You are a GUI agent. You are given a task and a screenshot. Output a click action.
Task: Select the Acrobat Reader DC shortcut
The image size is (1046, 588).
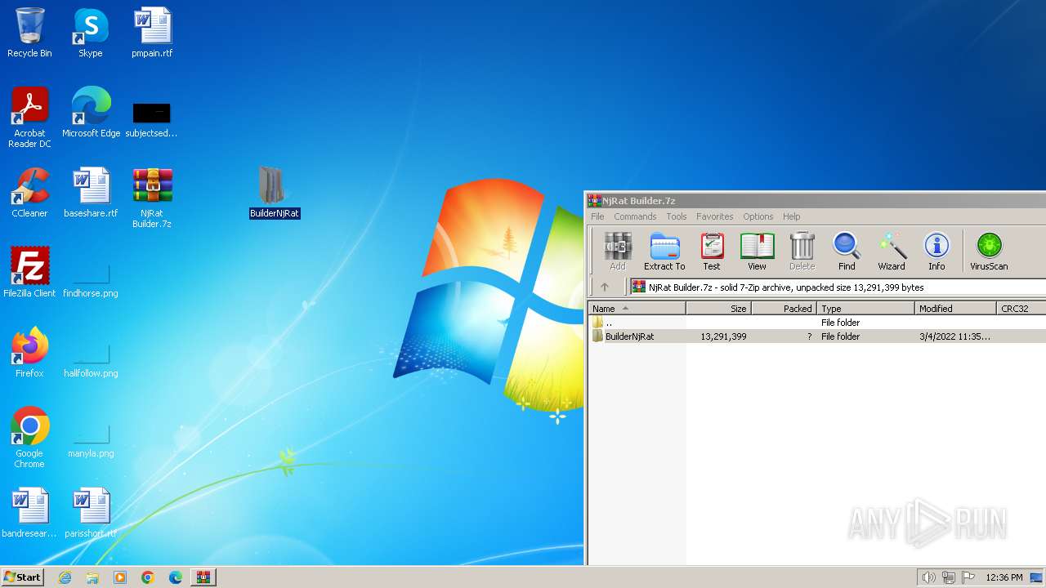[x=29, y=117]
